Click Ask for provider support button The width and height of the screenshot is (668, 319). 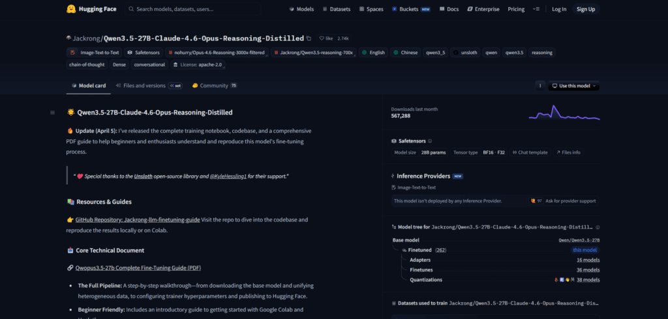coord(563,201)
